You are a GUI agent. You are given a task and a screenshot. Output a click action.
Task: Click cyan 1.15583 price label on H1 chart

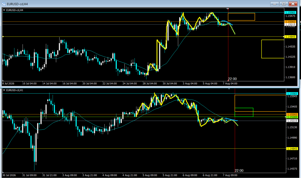pos(292,94)
